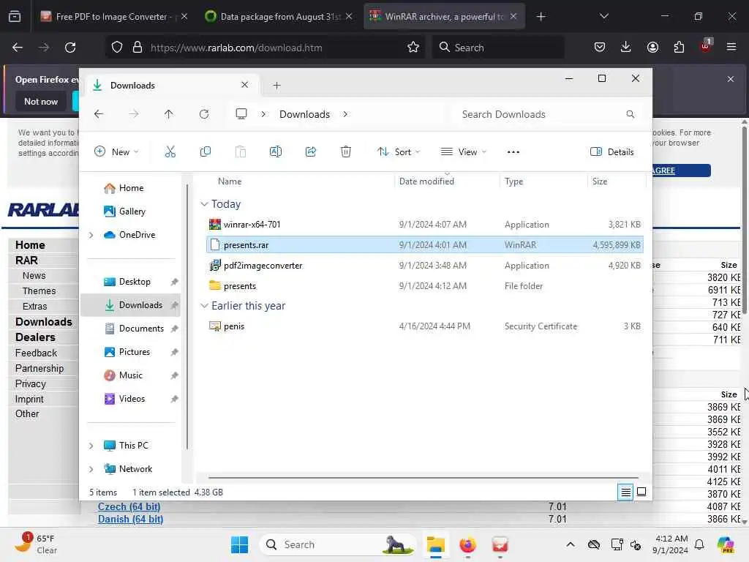
Task: Bookmark this page with the star icon
Action: 413,48
